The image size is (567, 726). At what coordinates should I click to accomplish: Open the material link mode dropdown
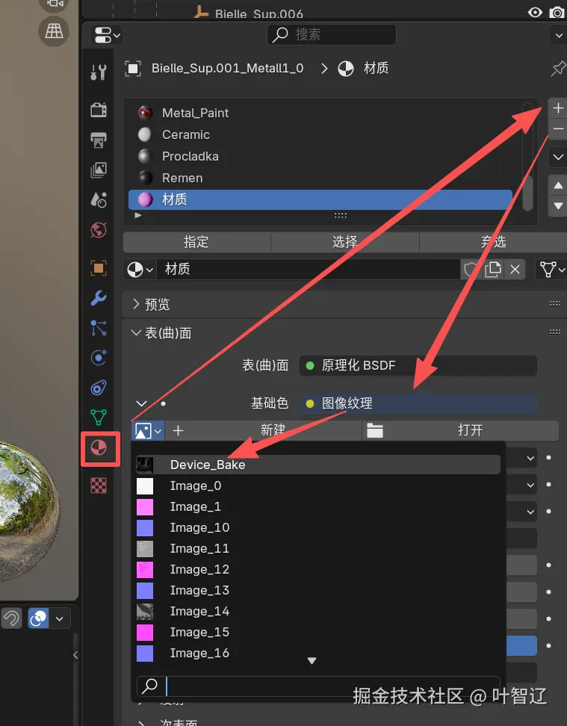tap(552, 270)
